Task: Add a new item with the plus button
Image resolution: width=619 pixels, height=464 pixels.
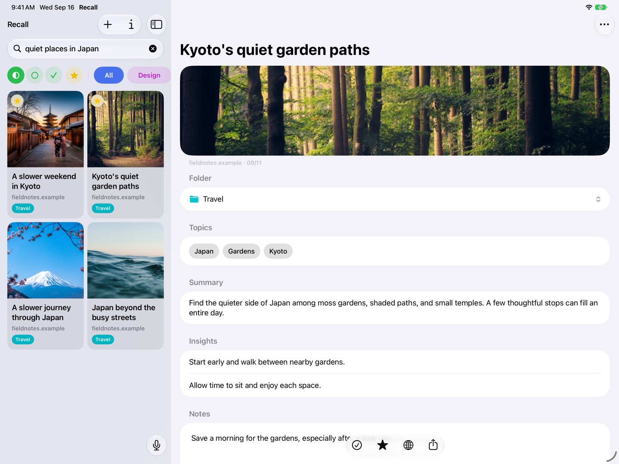Action: click(x=108, y=24)
